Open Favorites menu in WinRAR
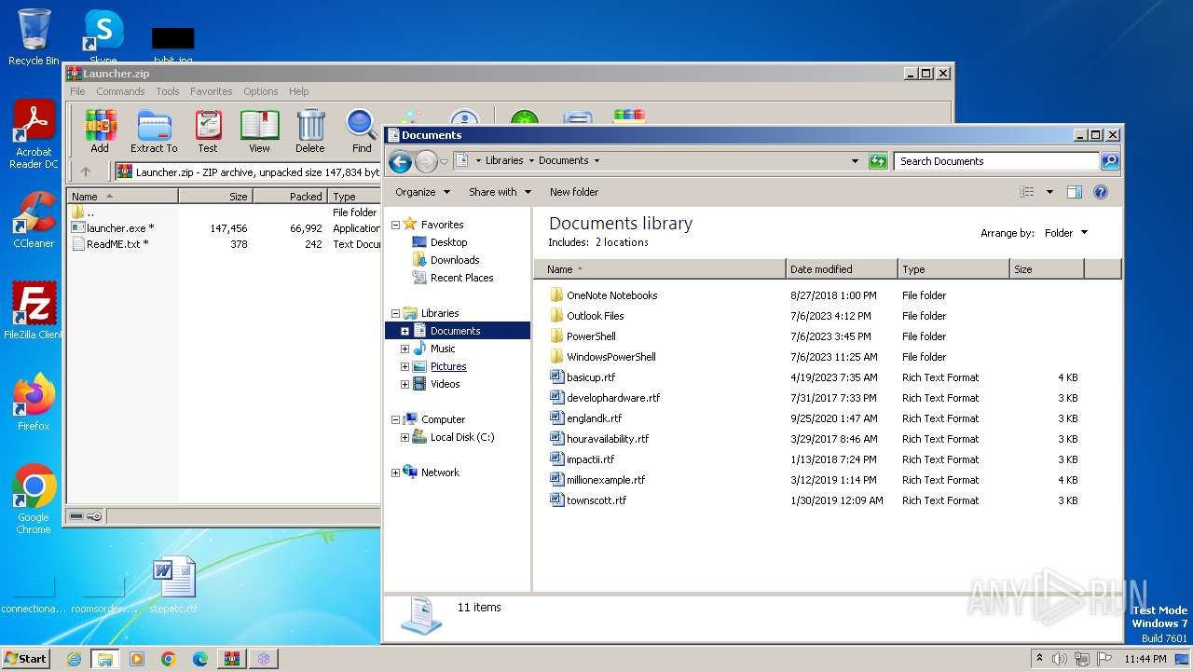This screenshot has width=1193, height=671. pos(212,91)
